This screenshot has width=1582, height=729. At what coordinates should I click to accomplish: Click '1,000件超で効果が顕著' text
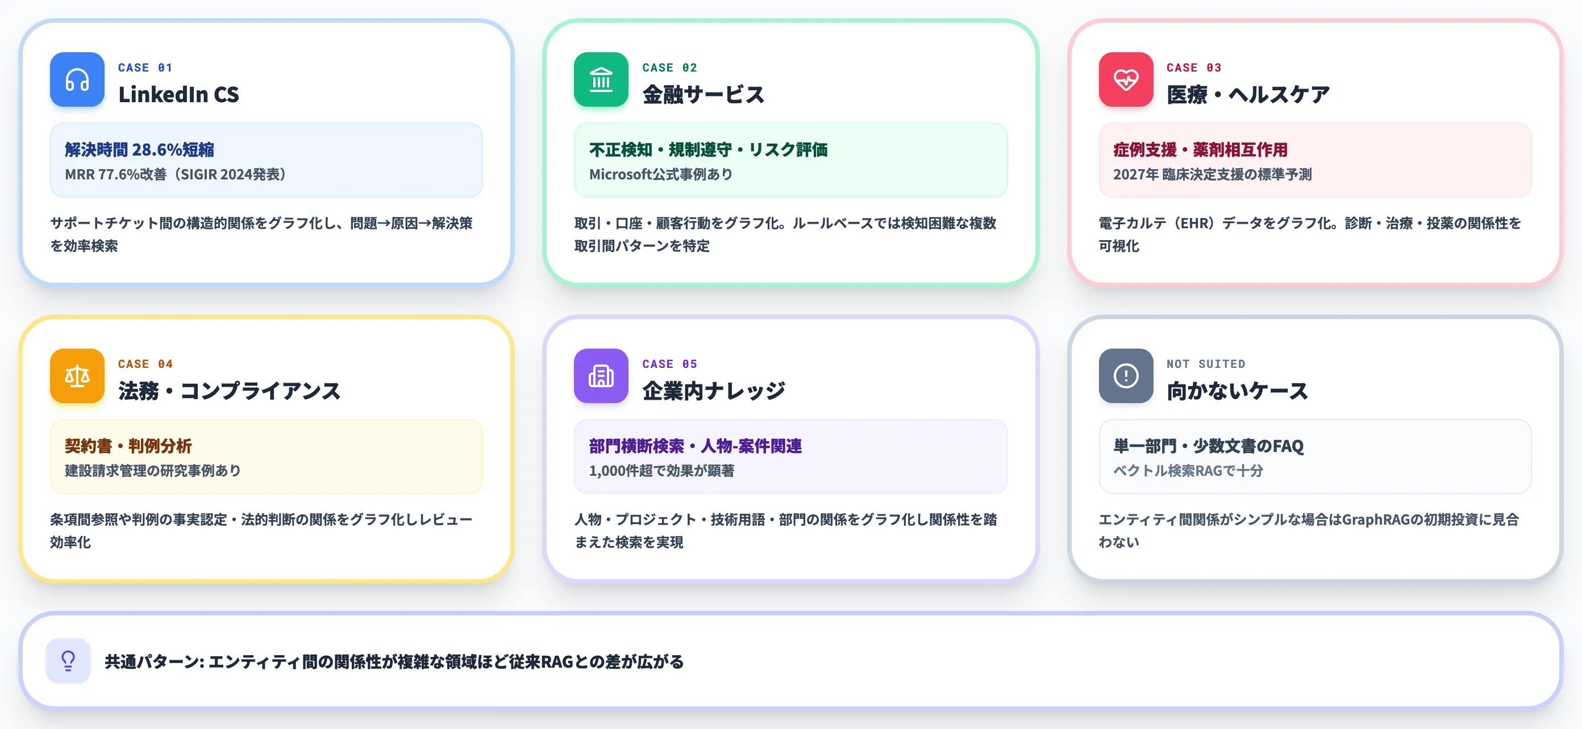tap(661, 471)
